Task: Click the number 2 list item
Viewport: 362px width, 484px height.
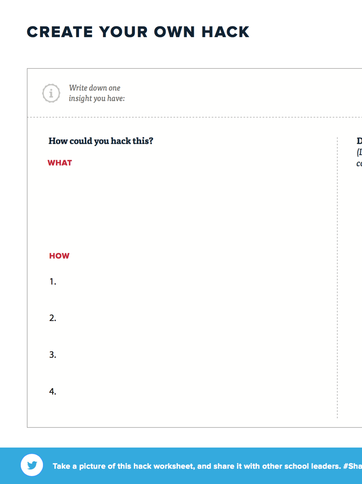Action: click(x=53, y=318)
